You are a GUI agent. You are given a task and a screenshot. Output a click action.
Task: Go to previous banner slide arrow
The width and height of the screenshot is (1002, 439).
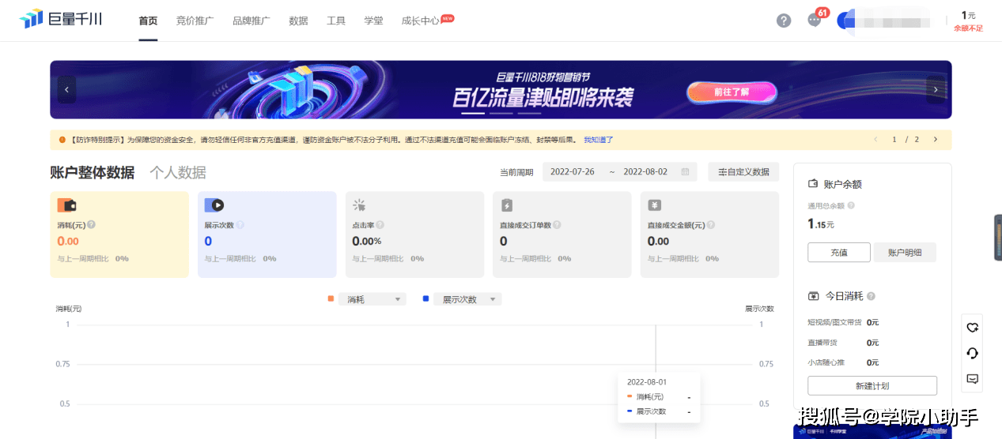point(66,90)
